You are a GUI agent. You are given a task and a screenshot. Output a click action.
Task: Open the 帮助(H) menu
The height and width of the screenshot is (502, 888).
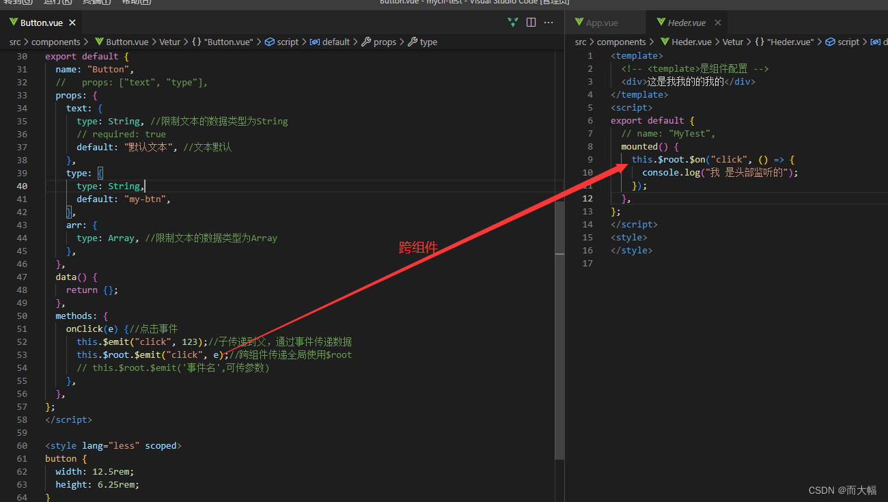(x=135, y=3)
